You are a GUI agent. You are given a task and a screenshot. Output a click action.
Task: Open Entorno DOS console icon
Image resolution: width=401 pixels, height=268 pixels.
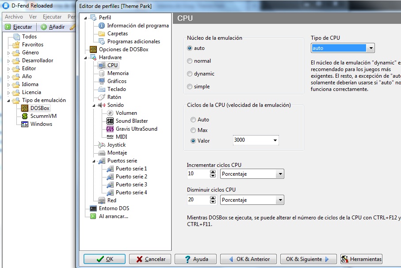(93, 208)
